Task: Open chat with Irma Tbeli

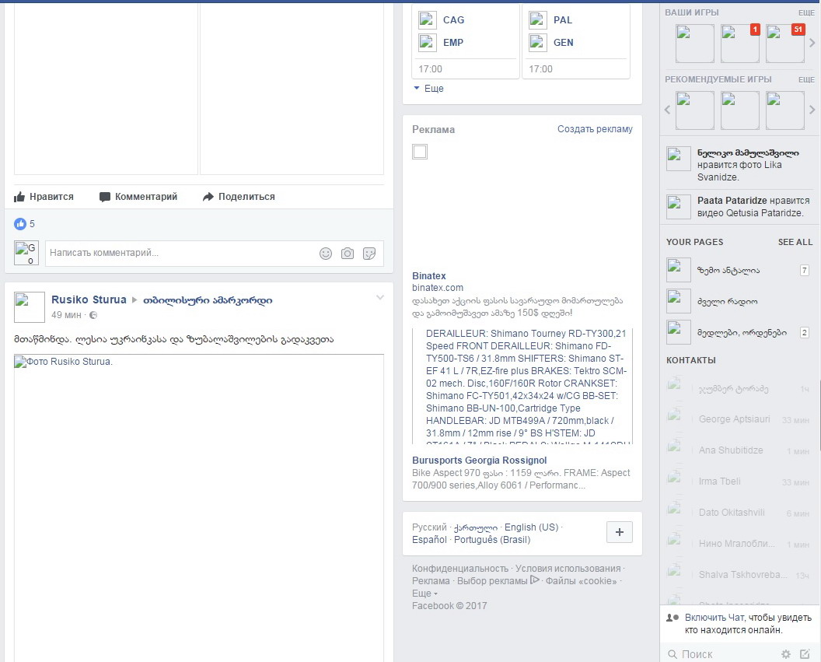Action: (x=739, y=482)
